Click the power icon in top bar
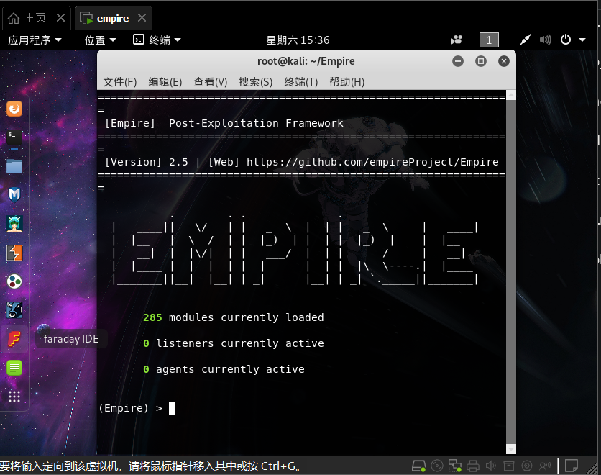Image resolution: width=601 pixels, height=475 pixels. pyautogui.click(x=566, y=40)
